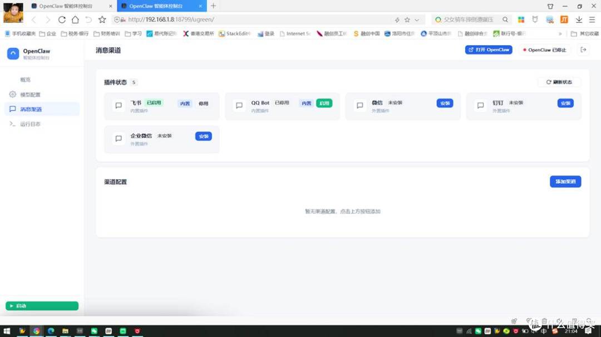
Task: Click the lightning speed-mode icon in address bar
Action: 397,20
